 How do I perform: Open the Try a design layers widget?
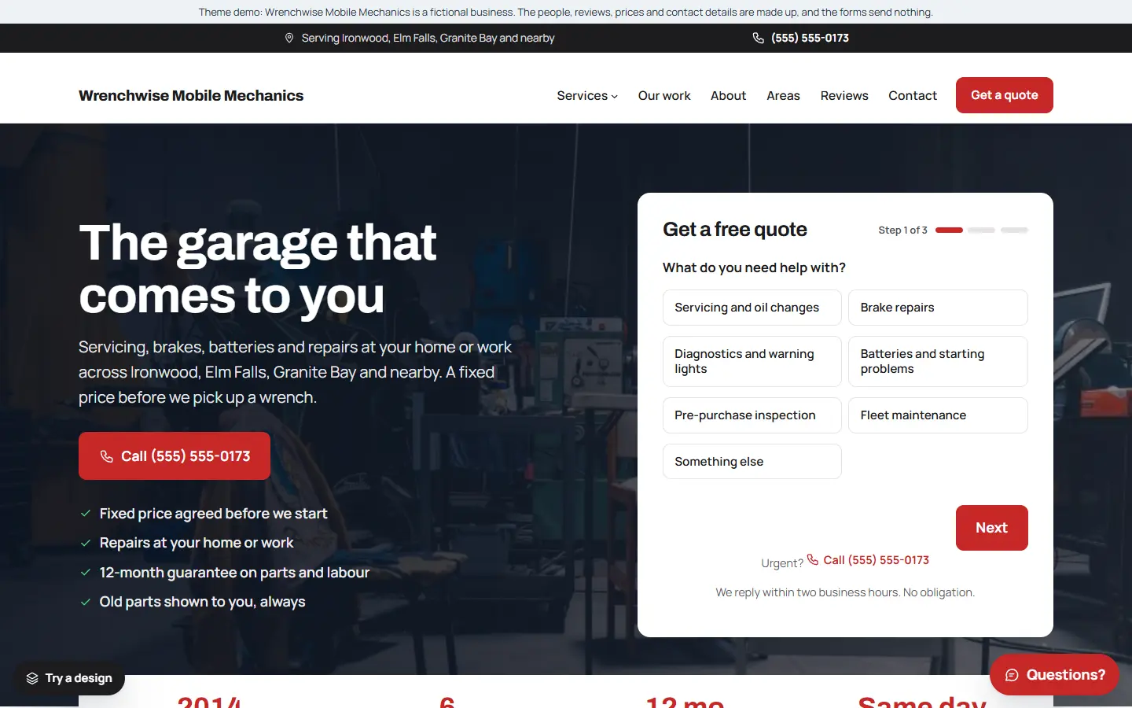pos(69,678)
